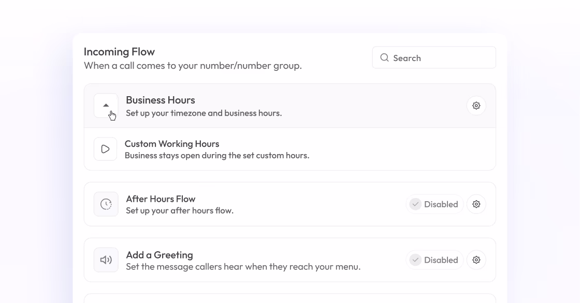
Task: Select the After Hours Flow title
Action: [x=161, y=199]
